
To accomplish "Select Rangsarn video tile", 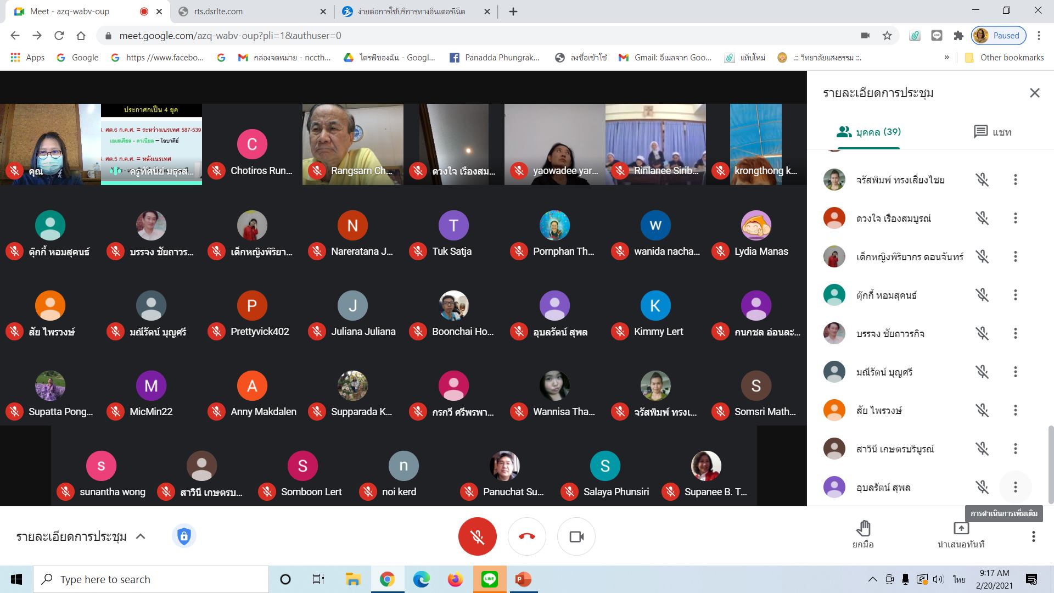I will pos(353,144).
